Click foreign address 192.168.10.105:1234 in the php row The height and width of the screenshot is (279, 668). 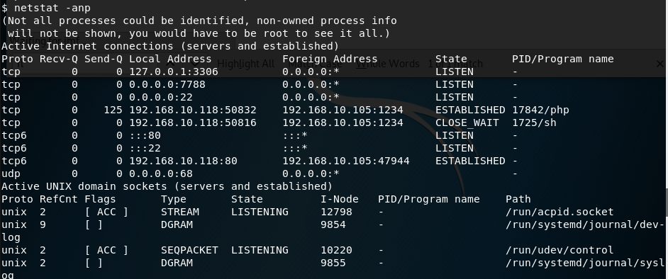pyautogui.click(x=343, y=110)
